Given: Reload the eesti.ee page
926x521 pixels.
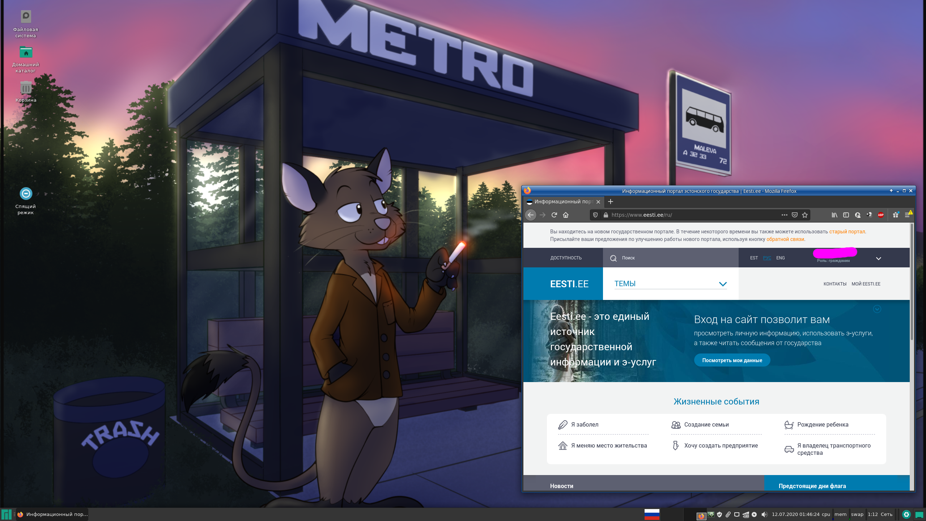Looking at the screenshot, I should [554, 215].
